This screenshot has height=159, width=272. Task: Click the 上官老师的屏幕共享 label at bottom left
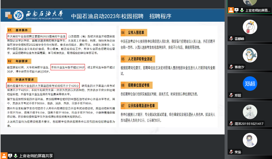click(36, 156)
